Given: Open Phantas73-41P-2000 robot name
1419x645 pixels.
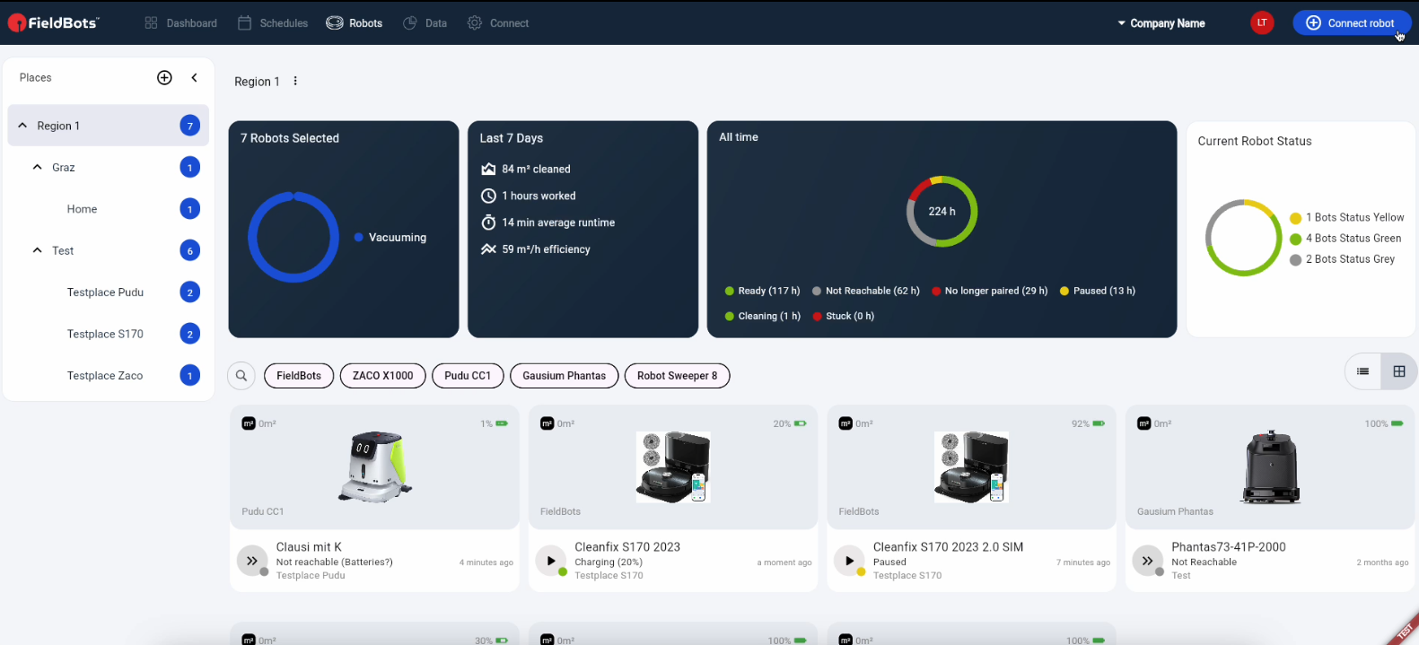Looking at the screenshot, I should (x=1228, y=547).
